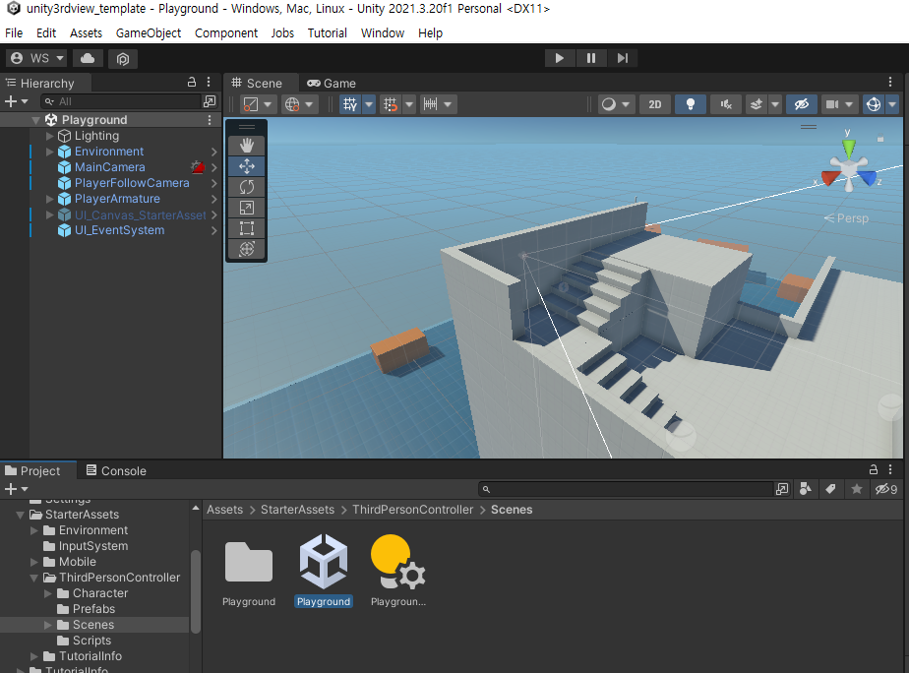Expand the PlayerArmature object
The width and height of the screenshot is (909, 673).
tap(50, 199)
